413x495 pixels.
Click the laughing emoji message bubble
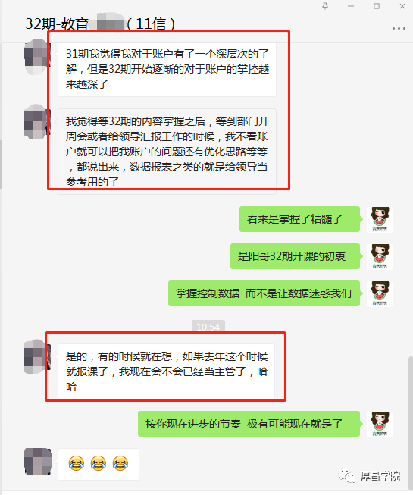tap(99, 464)
